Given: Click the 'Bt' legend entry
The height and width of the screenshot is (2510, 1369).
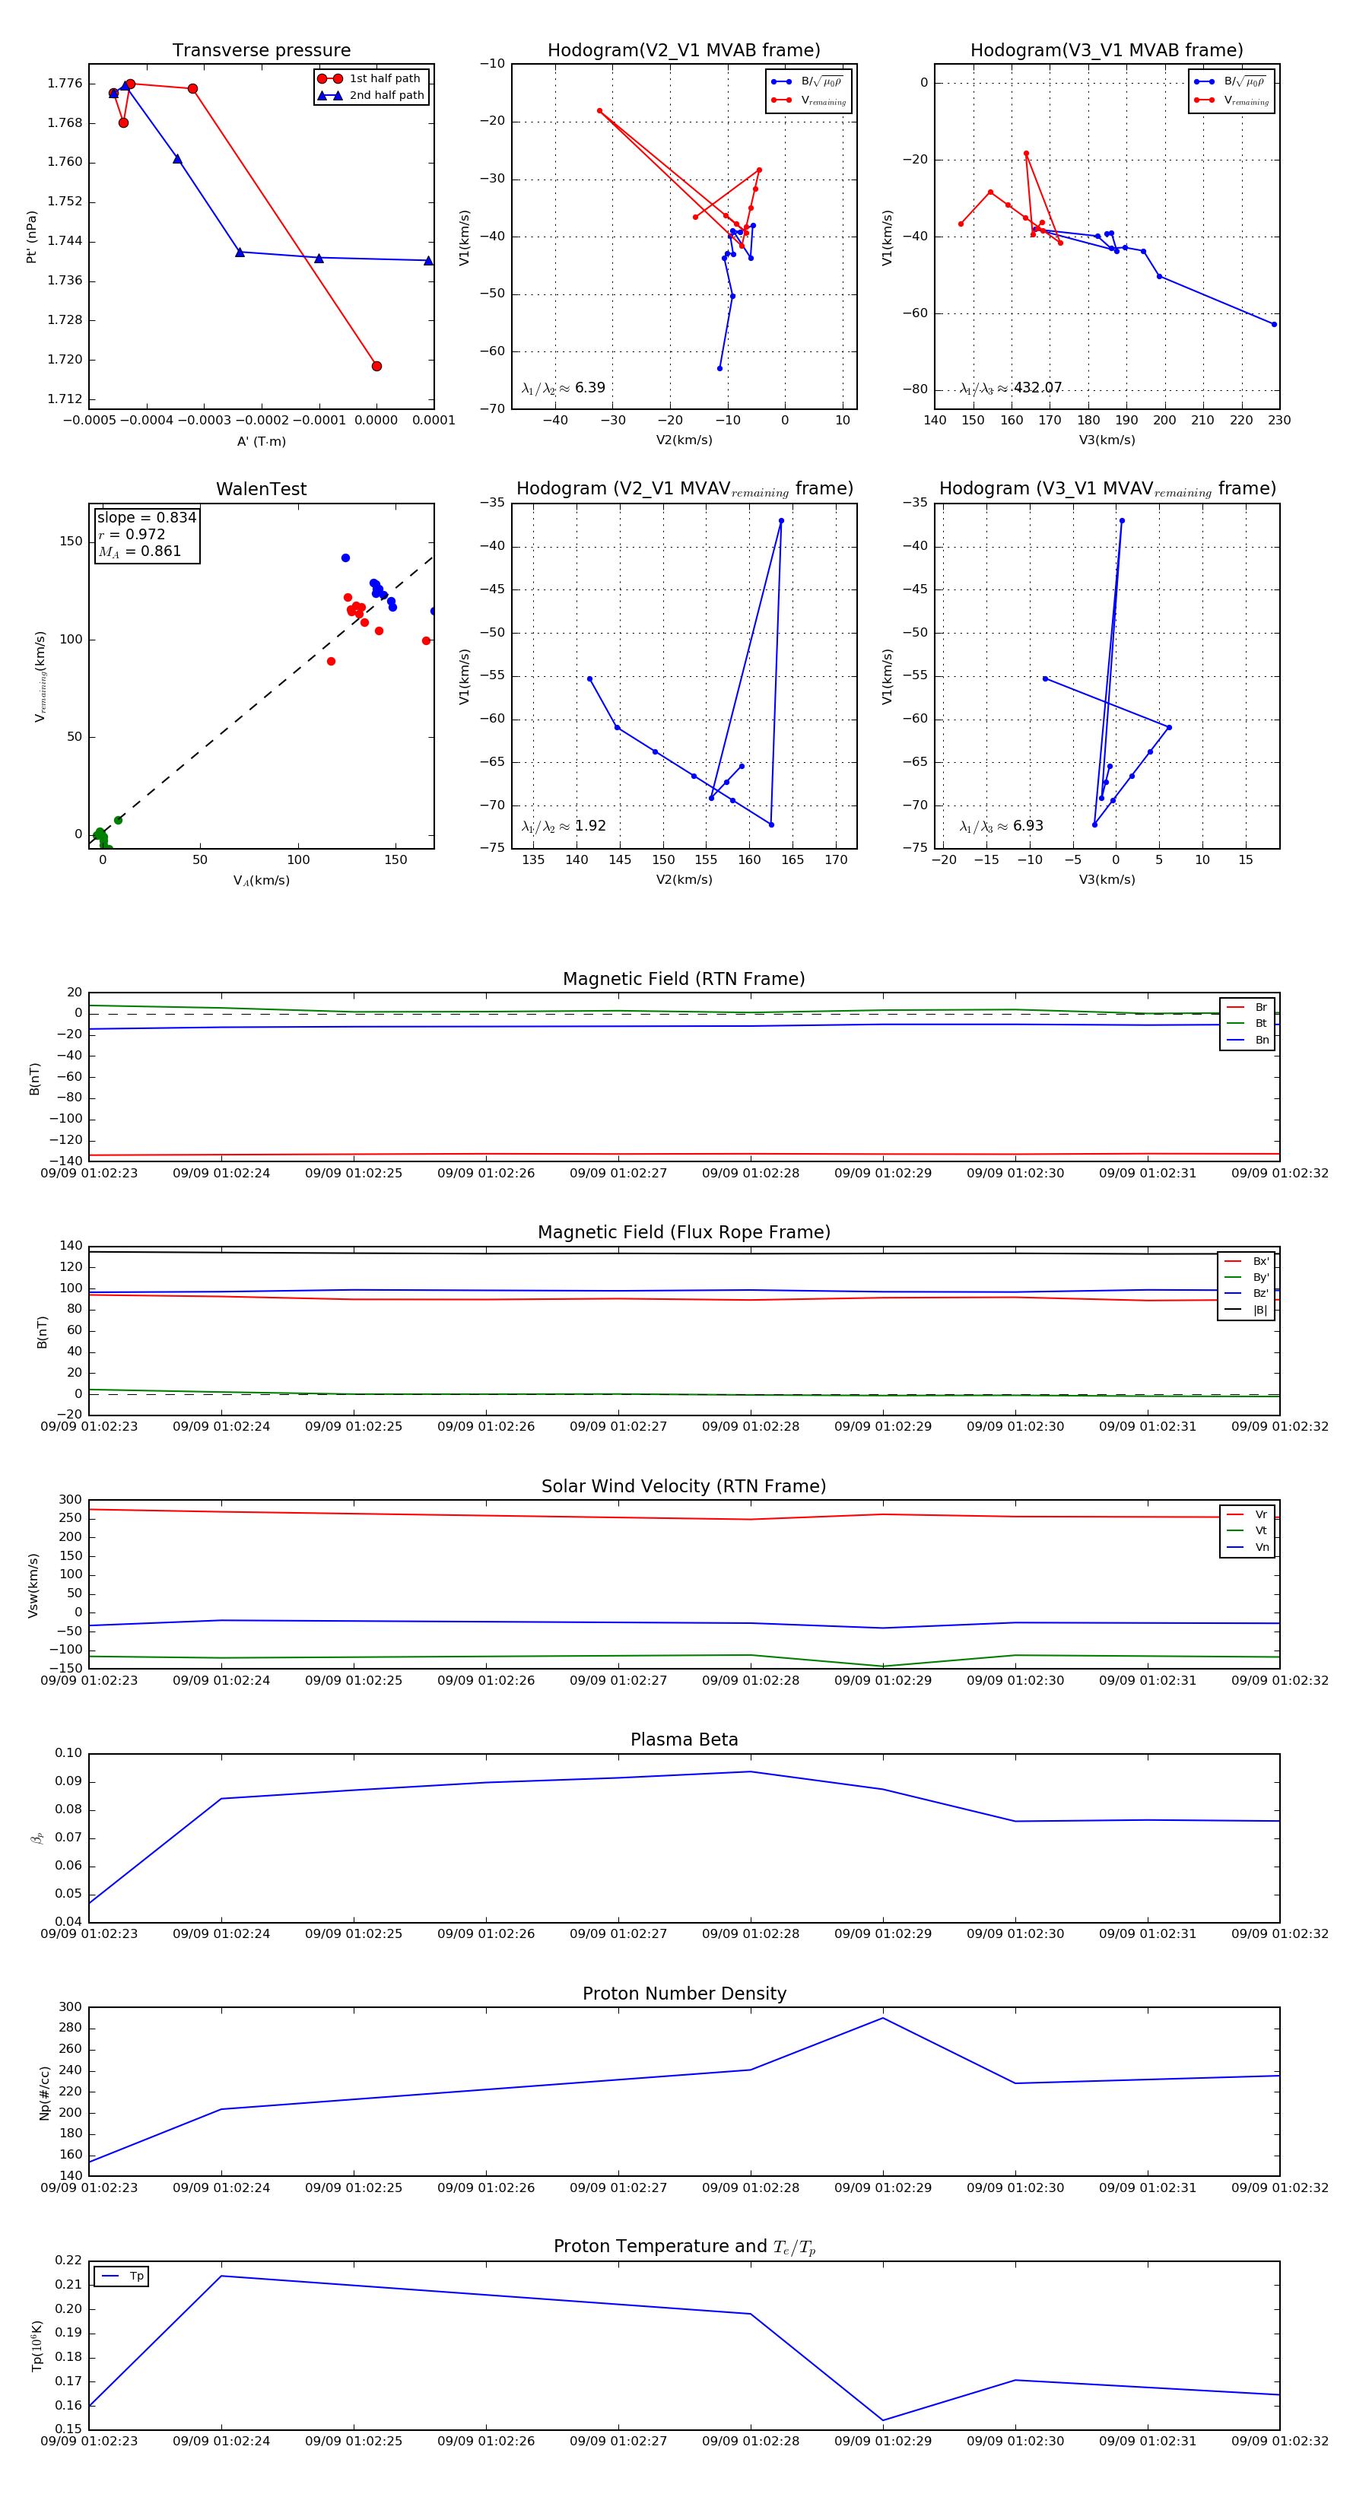Looking at the screenshot, I should coord(1248,1023).
